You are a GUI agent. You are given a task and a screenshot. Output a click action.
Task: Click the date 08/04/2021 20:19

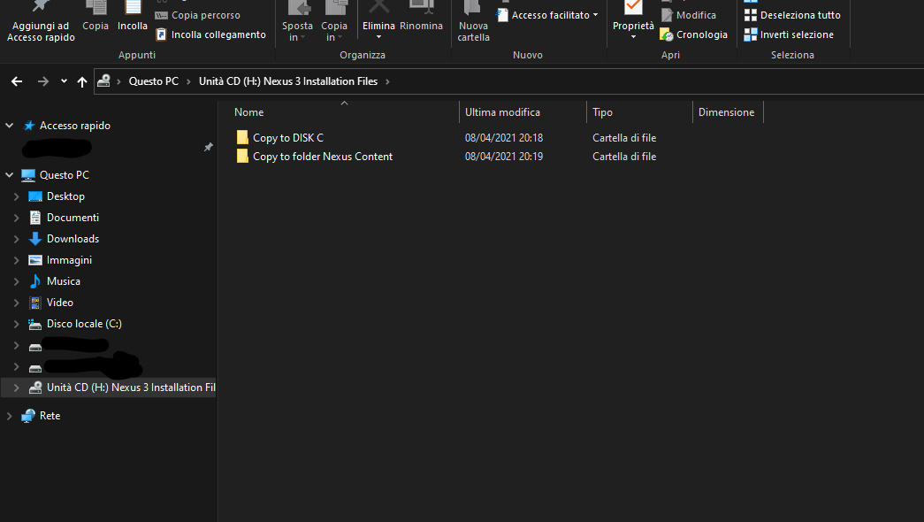(x=504, y=157)
